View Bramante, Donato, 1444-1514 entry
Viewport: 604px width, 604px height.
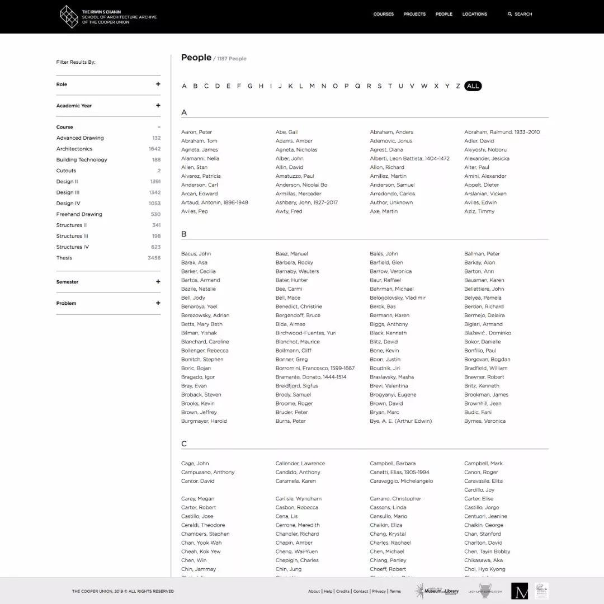coord(311,377)
